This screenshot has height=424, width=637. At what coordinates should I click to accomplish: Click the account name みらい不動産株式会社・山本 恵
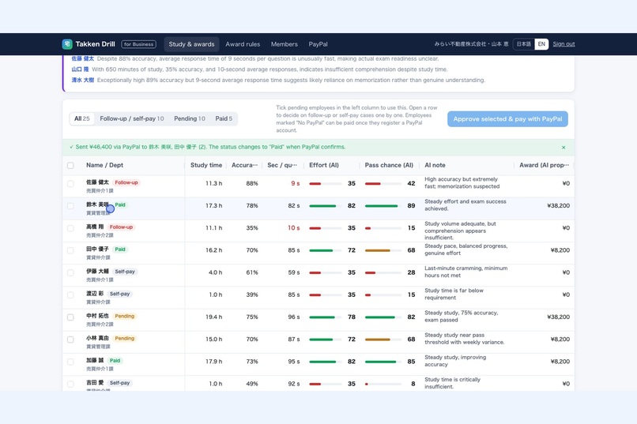pos(471,43)
